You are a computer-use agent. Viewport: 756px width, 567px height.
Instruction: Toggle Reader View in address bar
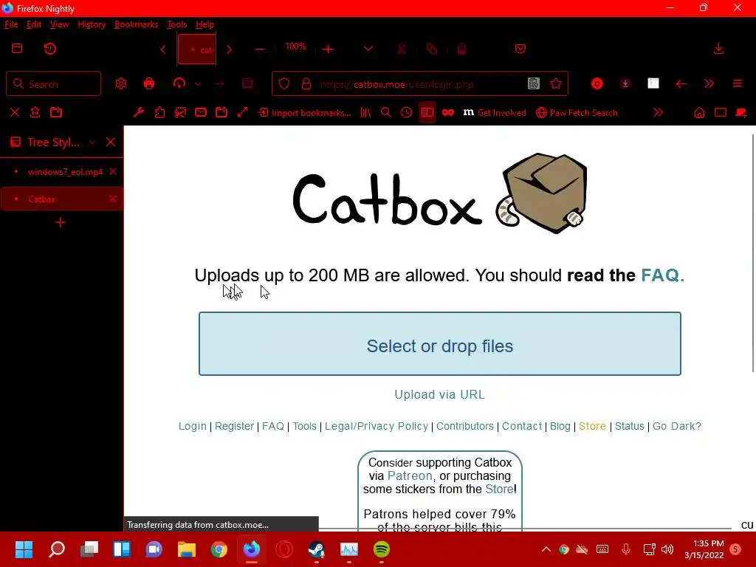point(533,84)
